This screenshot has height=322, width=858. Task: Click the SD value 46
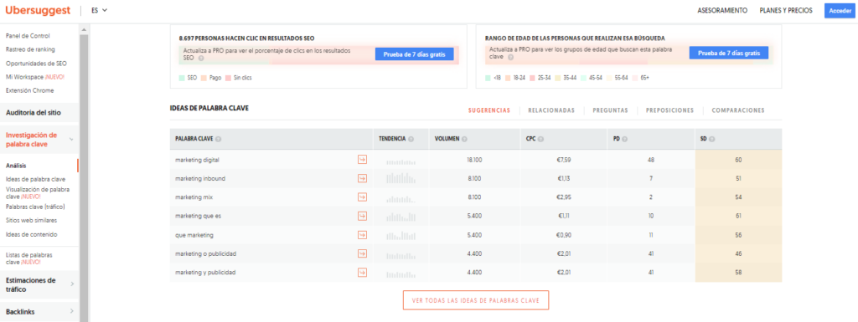(738, 253)
